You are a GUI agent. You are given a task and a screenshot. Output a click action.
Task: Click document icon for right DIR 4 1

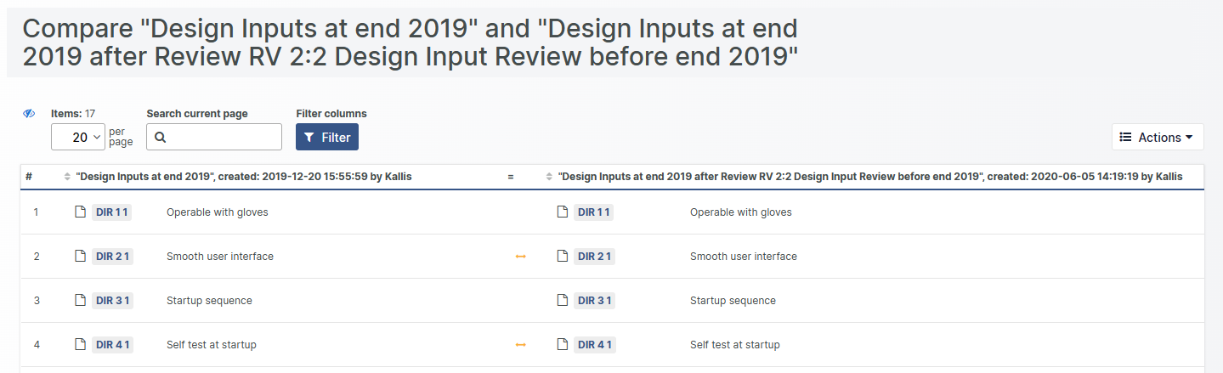[562, 344]
